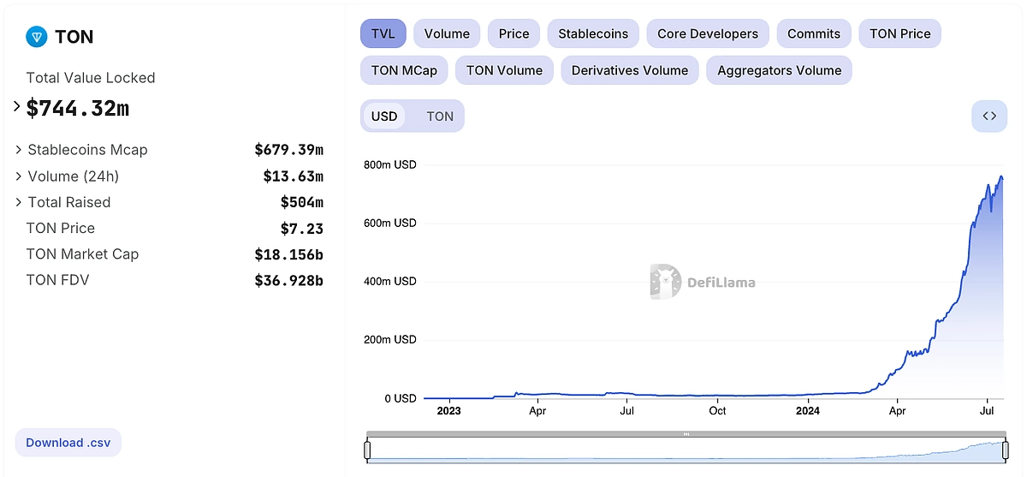This screenshot has height=477, width=1027.
Task: Expand the Stablecoins Mcap row
Action: tap(19, 150)
